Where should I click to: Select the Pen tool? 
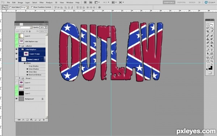tap(208, 50)
